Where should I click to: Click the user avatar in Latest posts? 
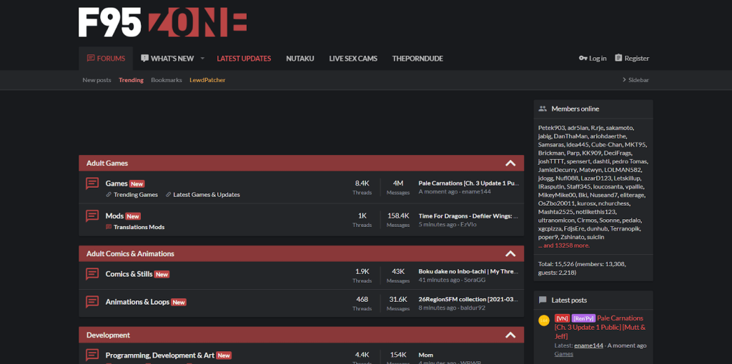coord(544,321)
